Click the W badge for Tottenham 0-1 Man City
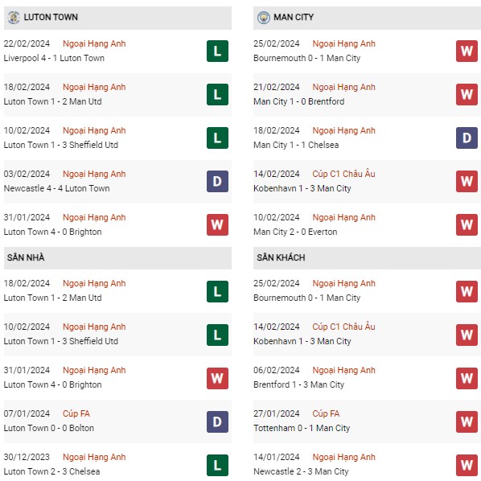 point(467,421)
